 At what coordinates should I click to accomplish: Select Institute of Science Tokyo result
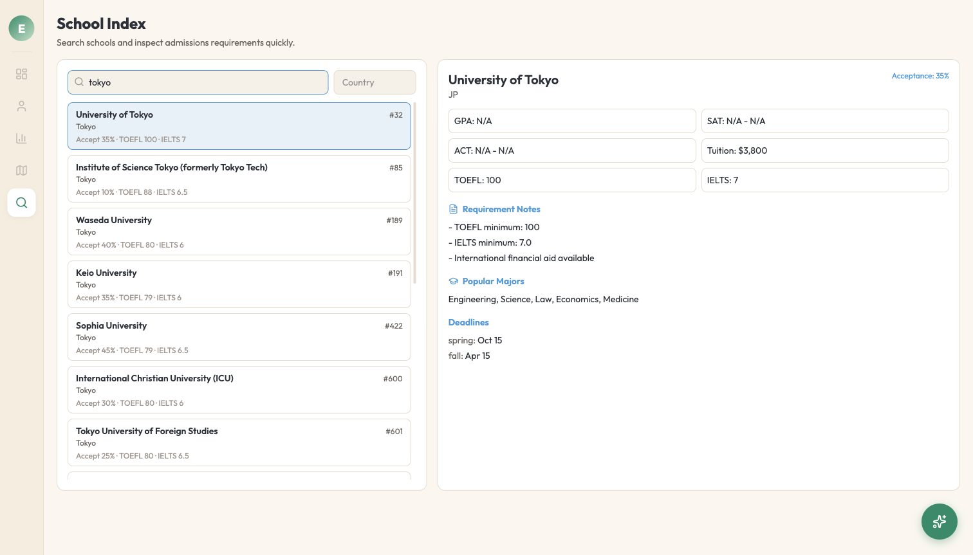(239, 179)
